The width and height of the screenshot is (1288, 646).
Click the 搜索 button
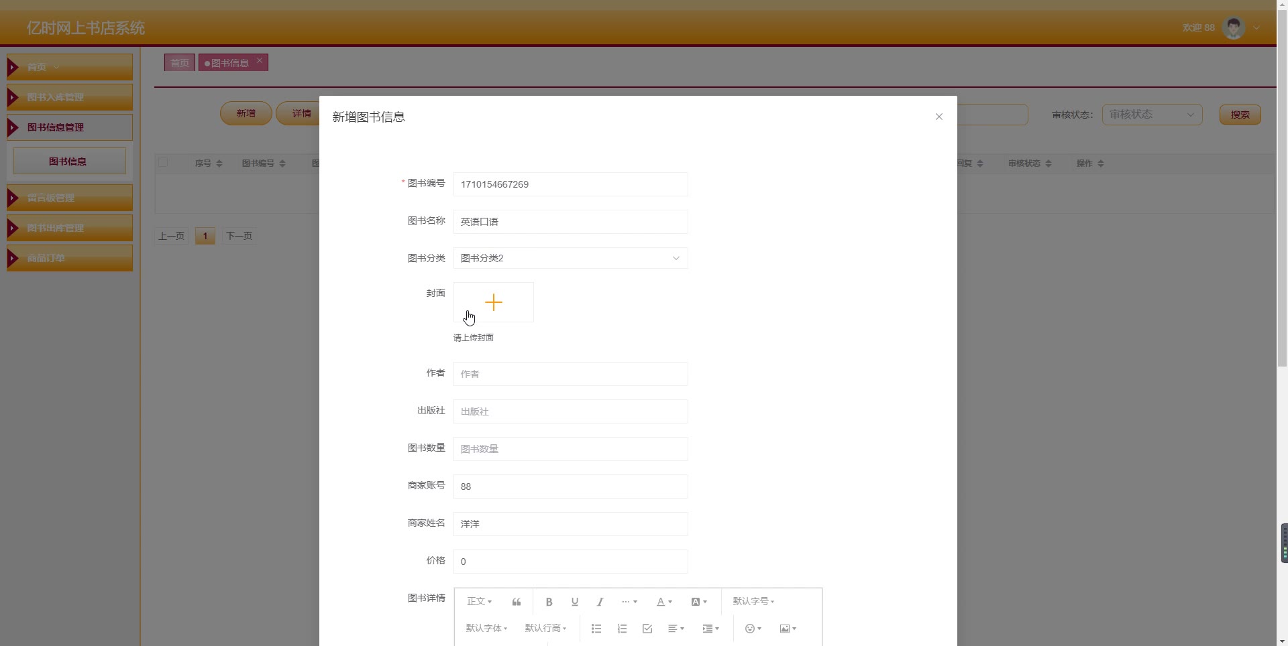pyautogui.click(x=1240, y=115)
